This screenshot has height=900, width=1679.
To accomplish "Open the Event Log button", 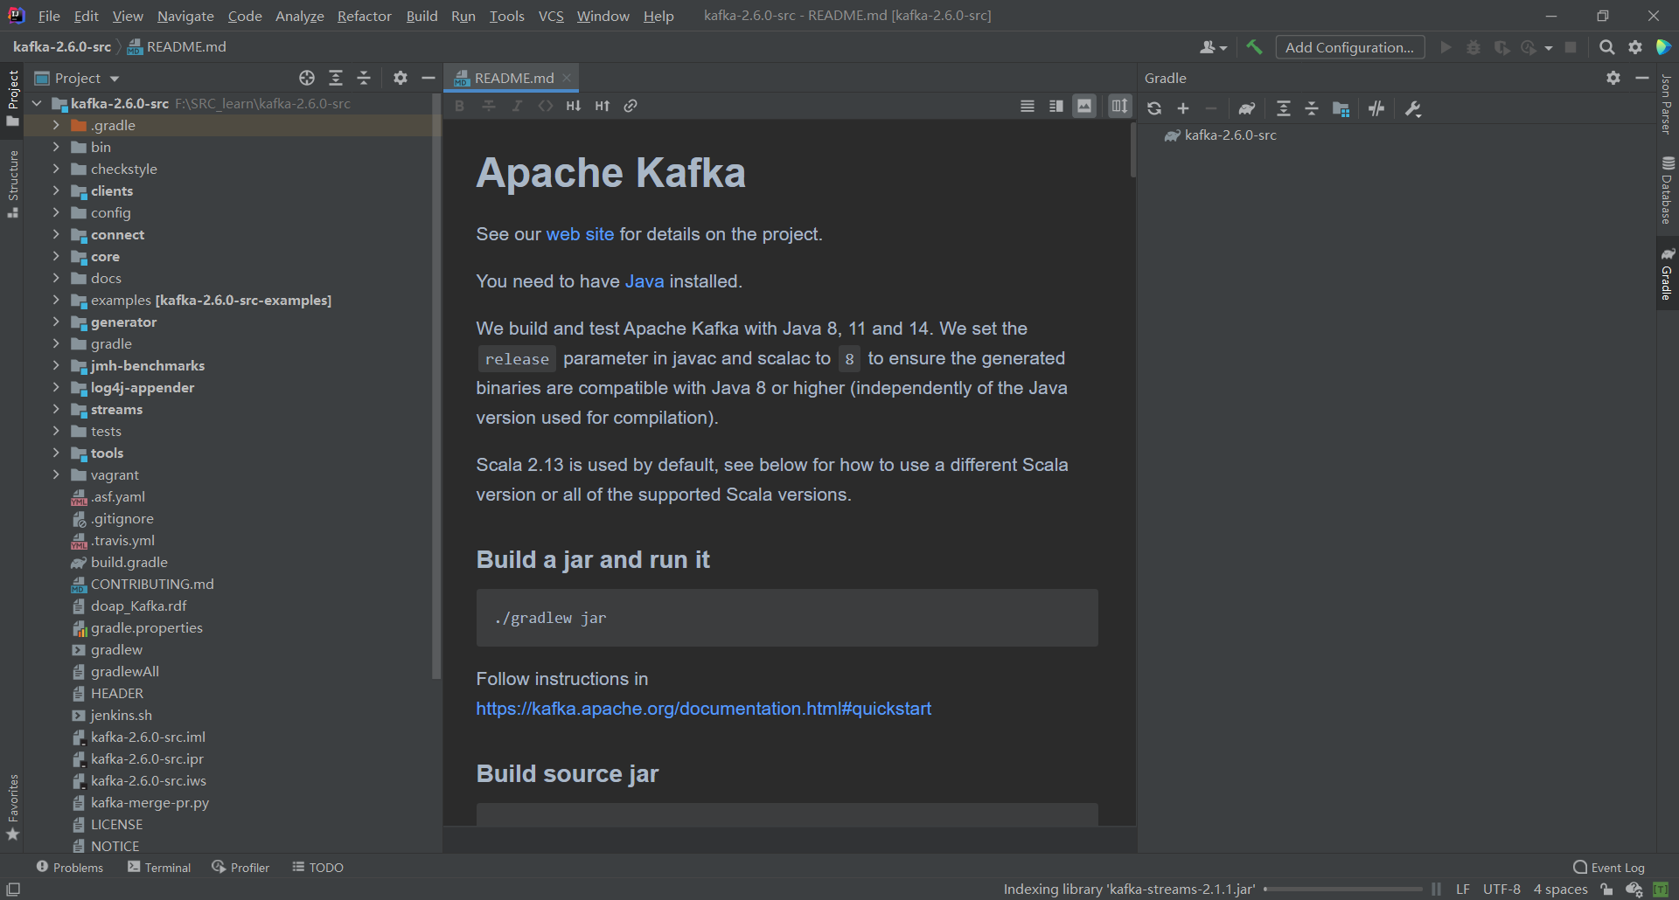I will (x=1609, y=867).
